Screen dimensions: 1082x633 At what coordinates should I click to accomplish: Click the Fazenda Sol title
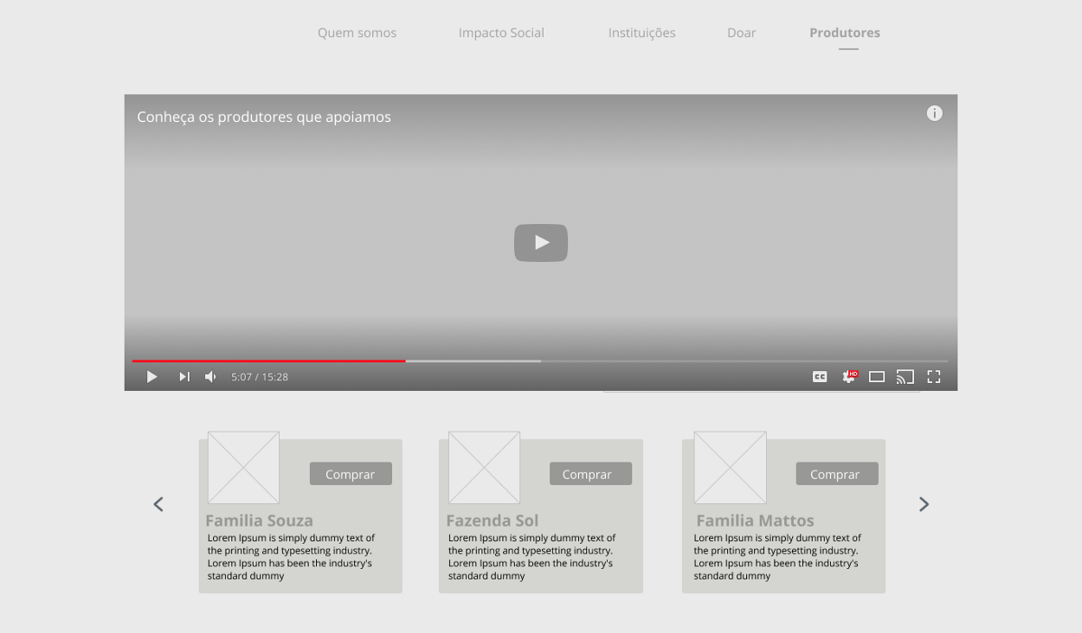click(x=492, y=521)
